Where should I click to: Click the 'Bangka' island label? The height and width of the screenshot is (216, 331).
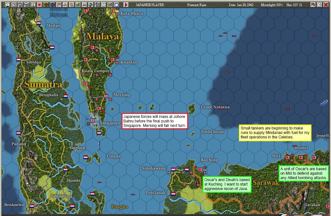(120, 207)
